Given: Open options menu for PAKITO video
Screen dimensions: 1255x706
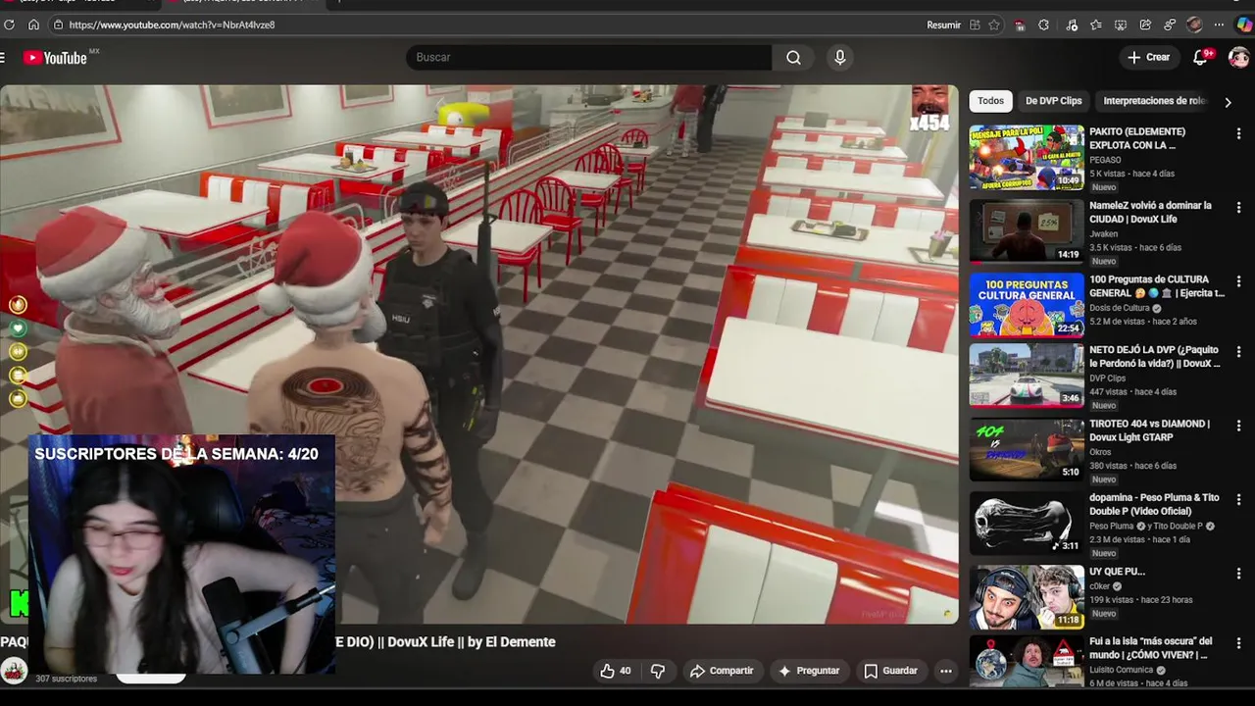Looking at the screenshot, I should [1238, 134].
